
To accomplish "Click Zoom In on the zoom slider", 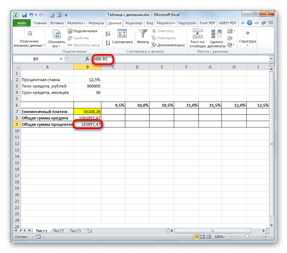I will tap(266, 237).
